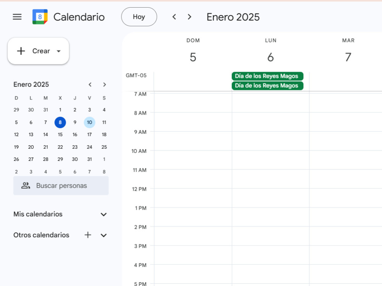Viewport: 382px width, 286px height.
Task: Select January 19 in mini calendar
Action: pos(16,147)
